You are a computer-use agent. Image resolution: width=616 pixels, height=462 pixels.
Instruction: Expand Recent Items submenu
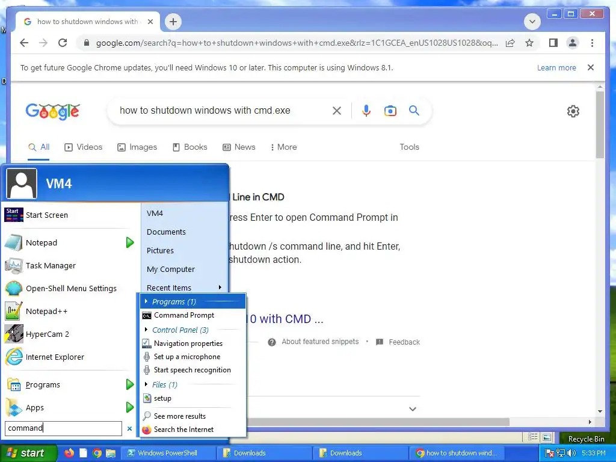(x=184, y=288)
